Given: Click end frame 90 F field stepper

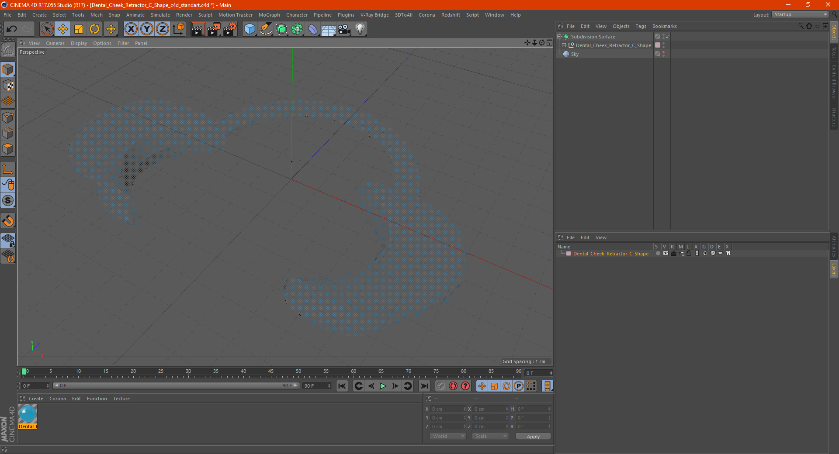Looking at the screenshot, I should [x=329, y=386].
